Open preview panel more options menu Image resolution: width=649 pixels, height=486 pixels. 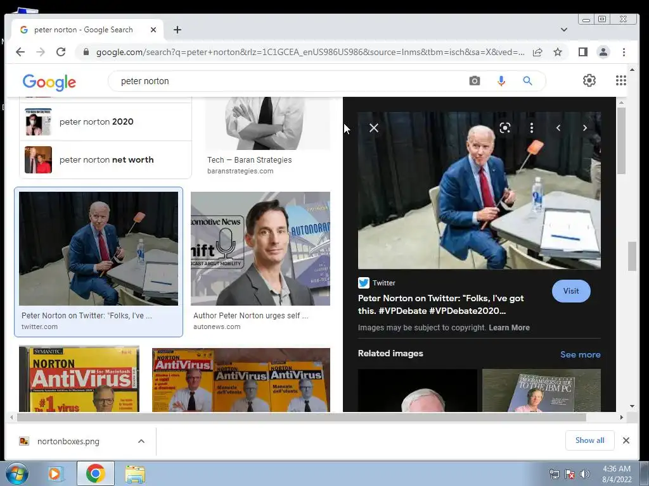pos(532,128)
